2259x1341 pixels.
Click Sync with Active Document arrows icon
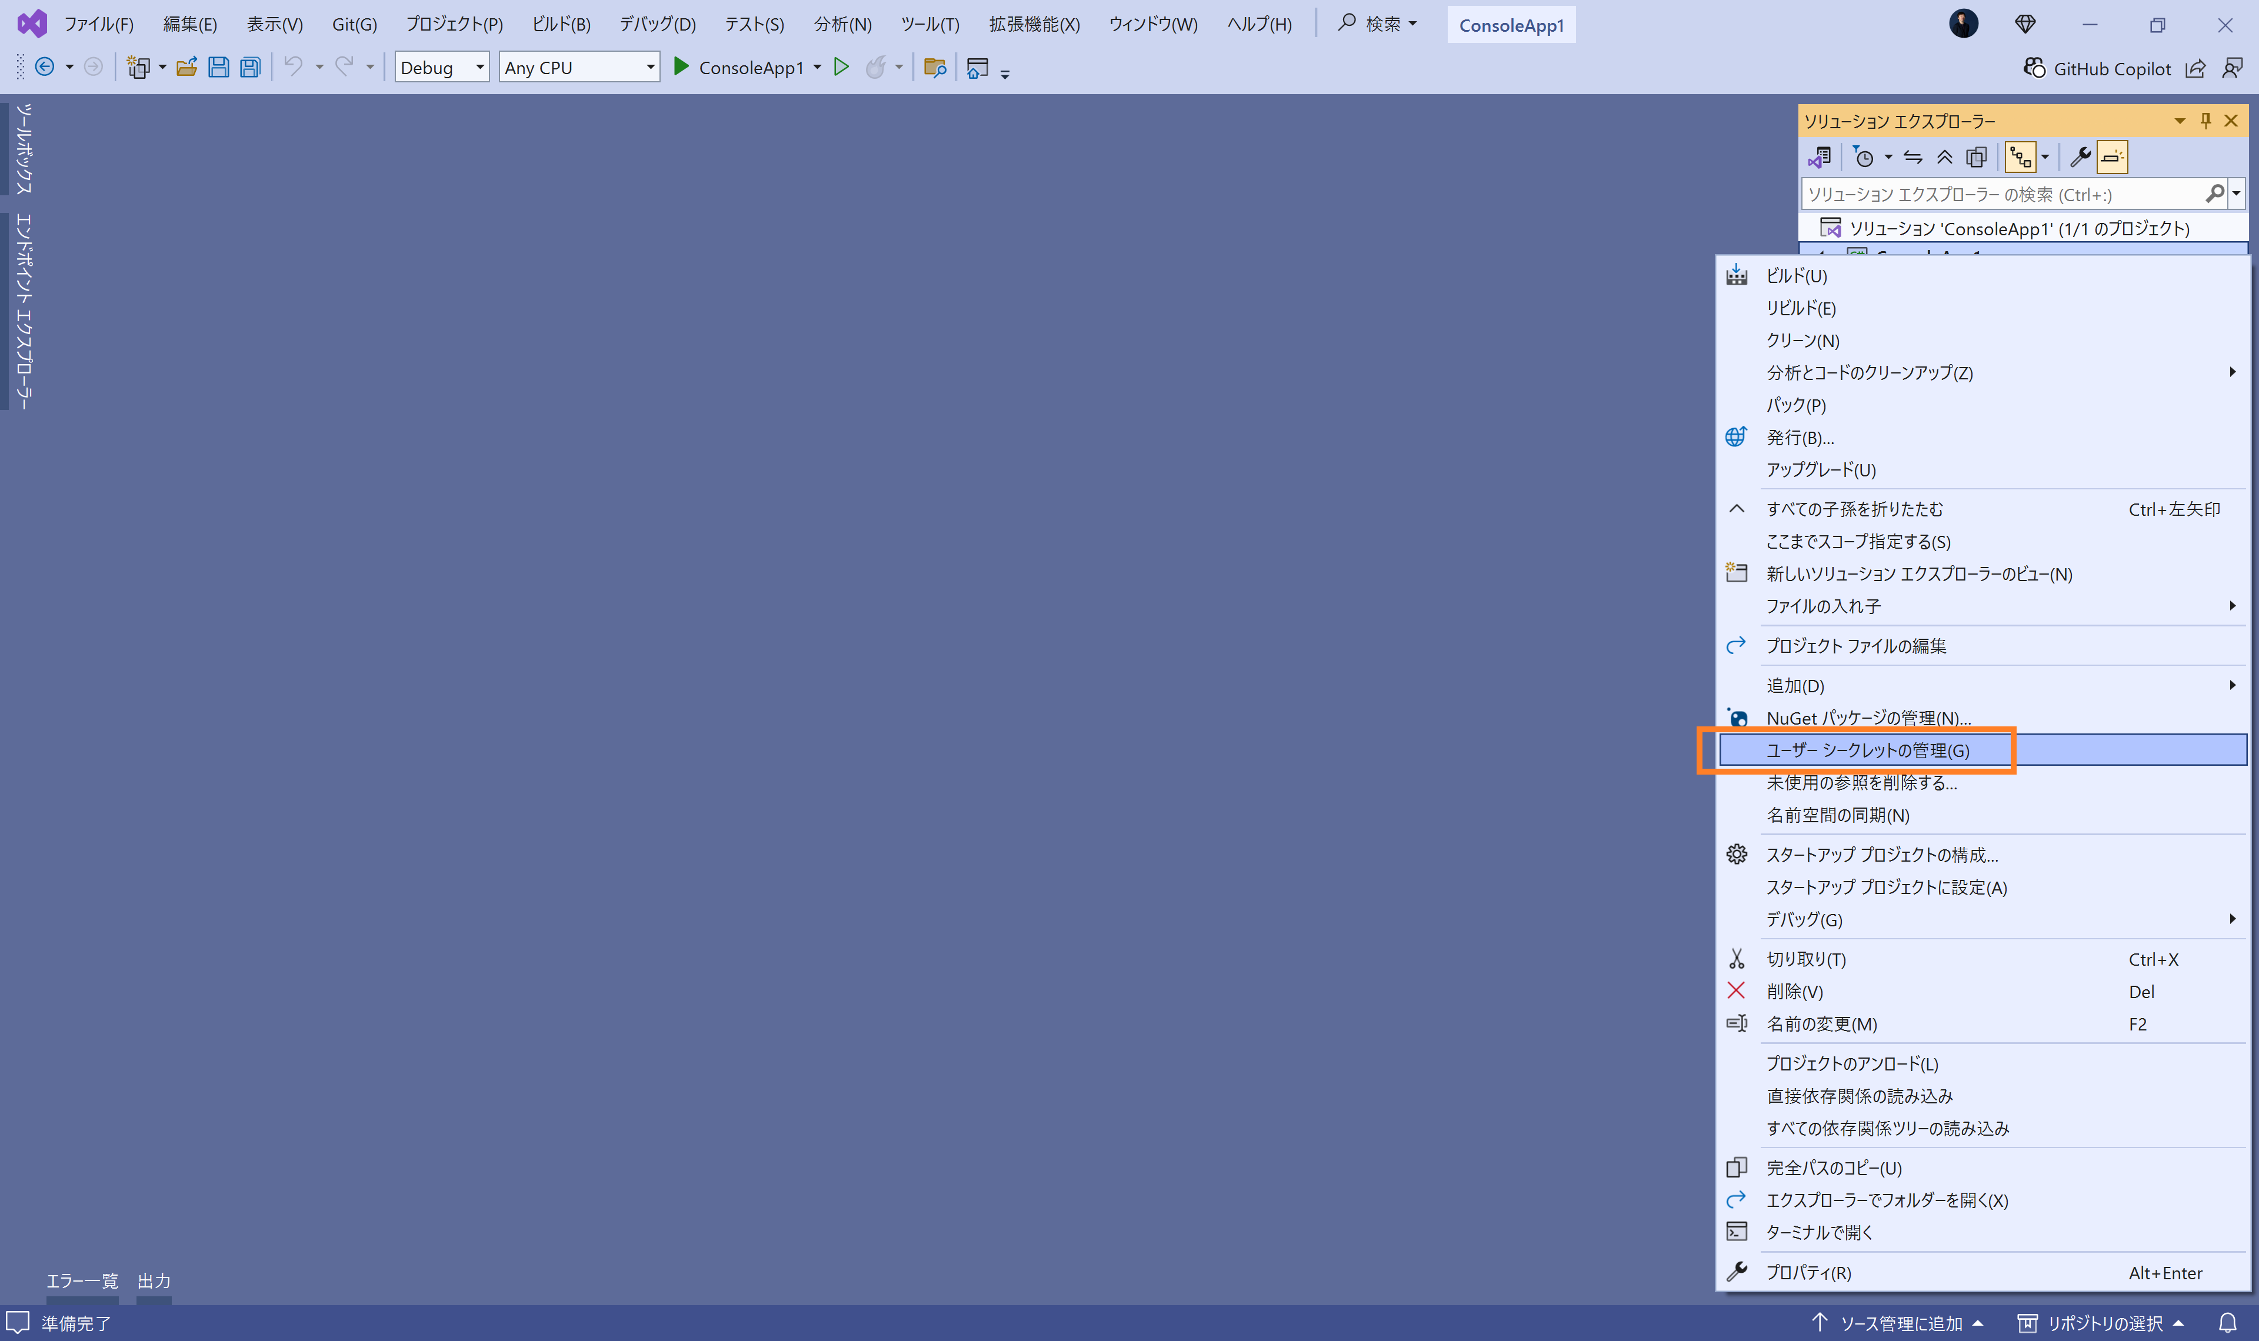tap(1913, 157)
